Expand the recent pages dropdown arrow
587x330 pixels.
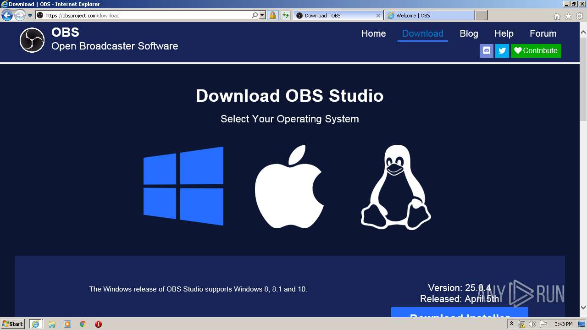coord(30,15)
